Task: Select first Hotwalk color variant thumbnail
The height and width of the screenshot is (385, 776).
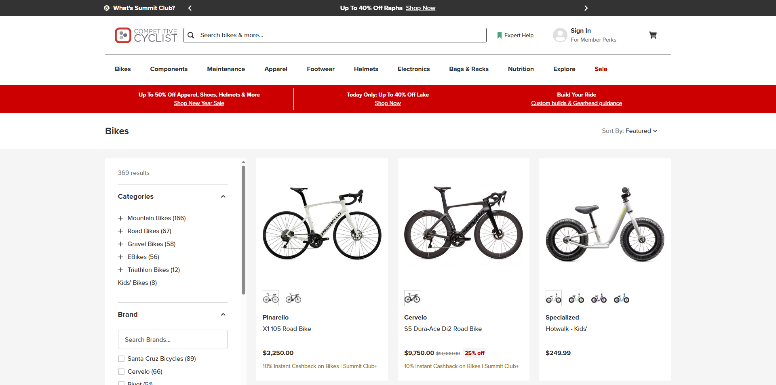Action: click(x=554, y=298)
